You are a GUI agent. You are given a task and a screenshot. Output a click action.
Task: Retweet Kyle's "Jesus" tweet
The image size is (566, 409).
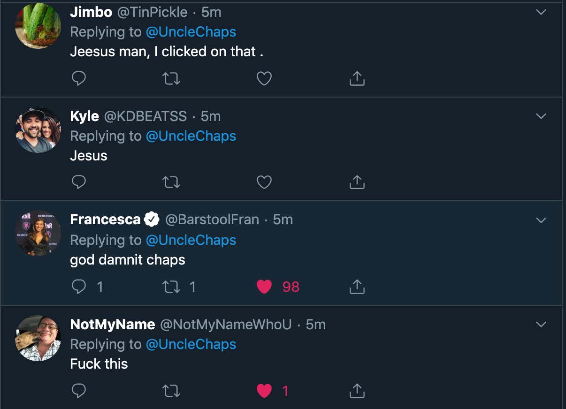pyautogui.click(x=171, y=182)
